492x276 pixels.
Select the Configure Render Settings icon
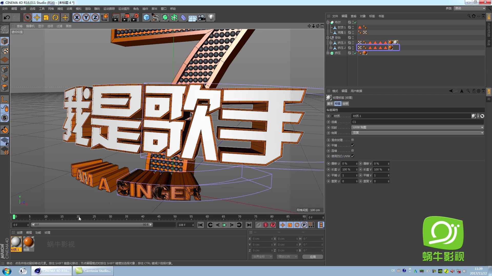point(135,17)
